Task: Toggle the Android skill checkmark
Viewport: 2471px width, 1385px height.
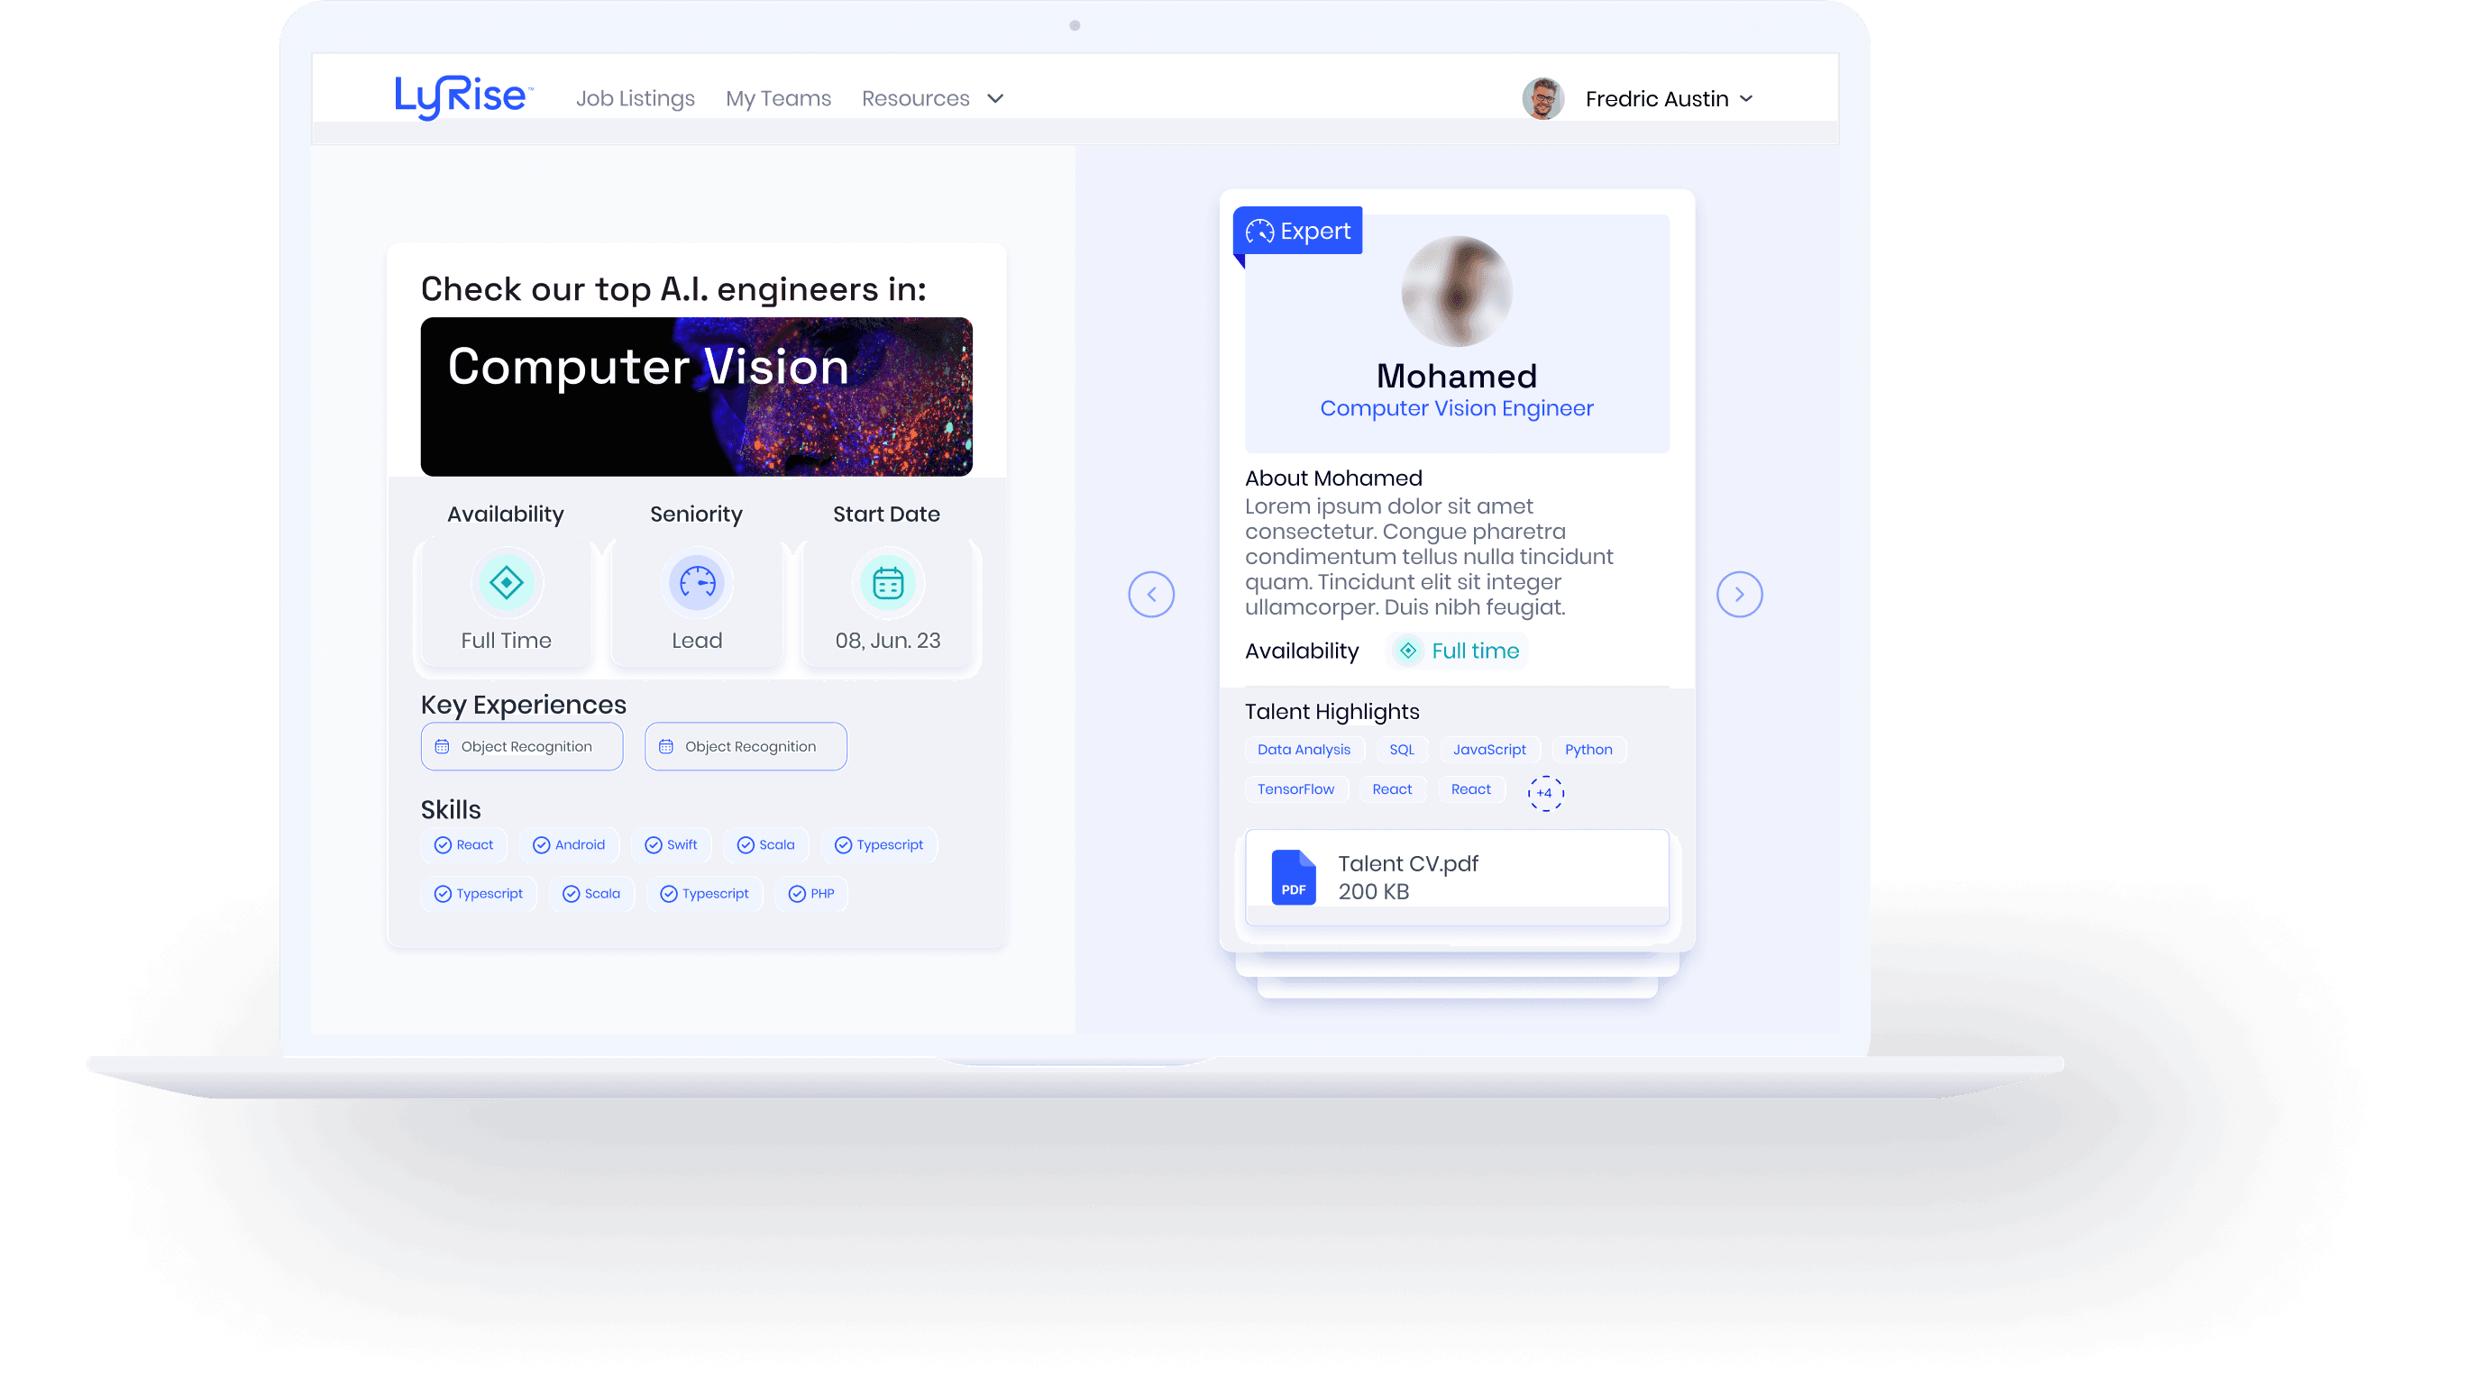Action: [x=541, y=845]
